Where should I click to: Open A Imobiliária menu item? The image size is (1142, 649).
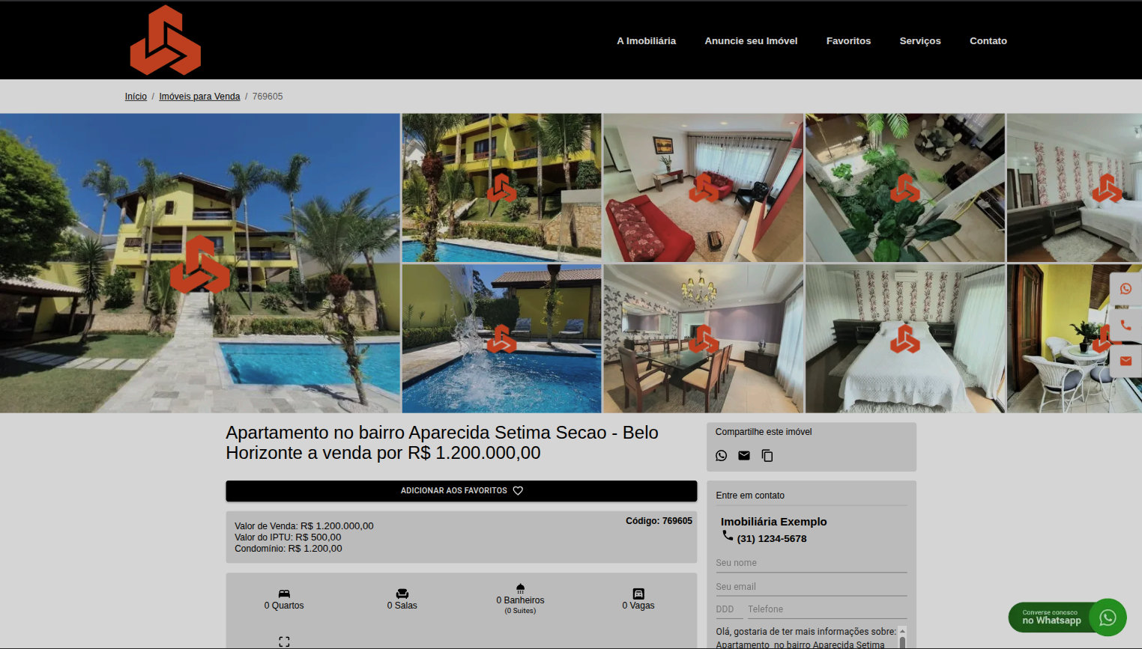[x=646, y=41]
